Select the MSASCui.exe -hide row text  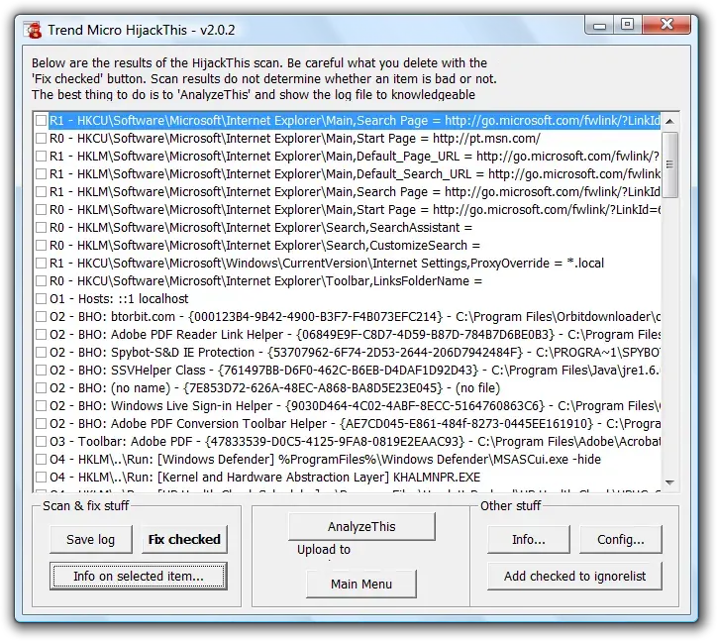pos(325,460)
